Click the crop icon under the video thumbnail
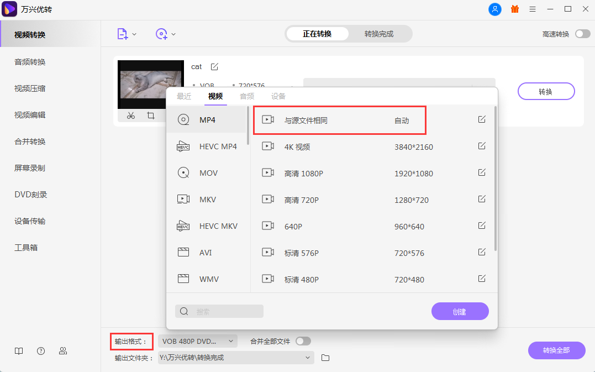The height and width of the screenshot is (372, 595). (x=150, y=116)
